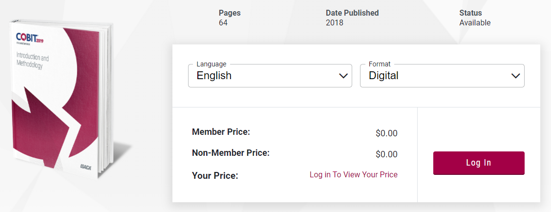Click the Non-Member Price $0.00 amount

[386, 154]
